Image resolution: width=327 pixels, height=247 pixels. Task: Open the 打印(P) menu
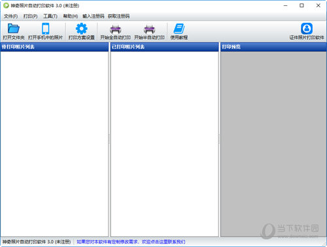tap(31, 16)
